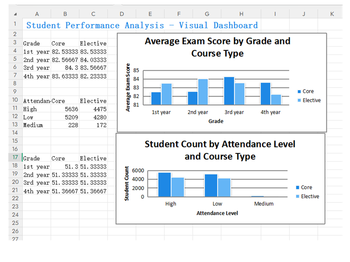The image size is (350, 262).
Task: Click the Core legend entry in the student count chart
Action: (x=304, y=187)
